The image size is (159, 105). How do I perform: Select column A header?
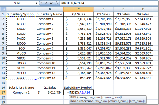21,9
